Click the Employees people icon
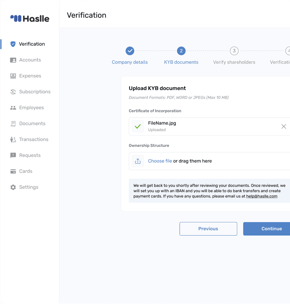290x304 pixels. tap(13, 108)
